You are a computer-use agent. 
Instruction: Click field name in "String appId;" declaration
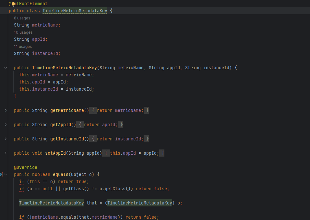pos(39,39)
